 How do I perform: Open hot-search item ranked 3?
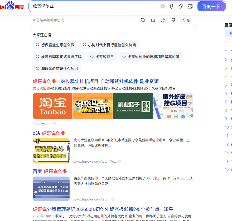pos(228,68)
